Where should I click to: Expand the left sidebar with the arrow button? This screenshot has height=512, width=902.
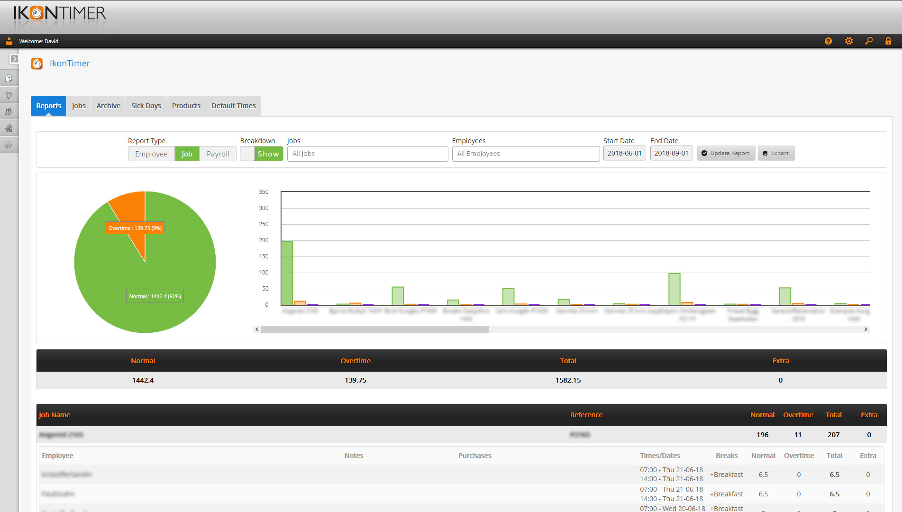[16, 59]
